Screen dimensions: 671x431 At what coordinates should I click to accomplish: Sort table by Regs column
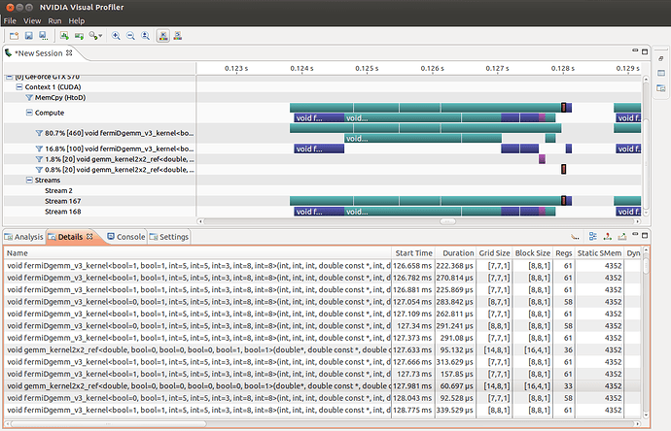564,253
